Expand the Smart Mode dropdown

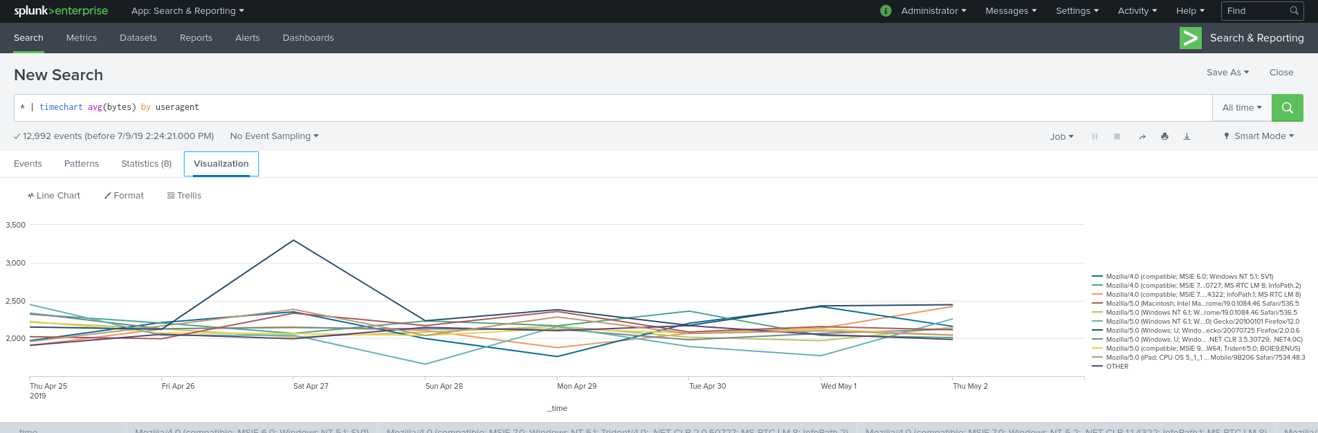[1258, 136]
